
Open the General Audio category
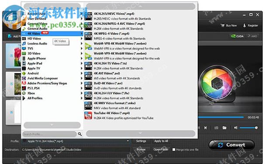(52, 28)
